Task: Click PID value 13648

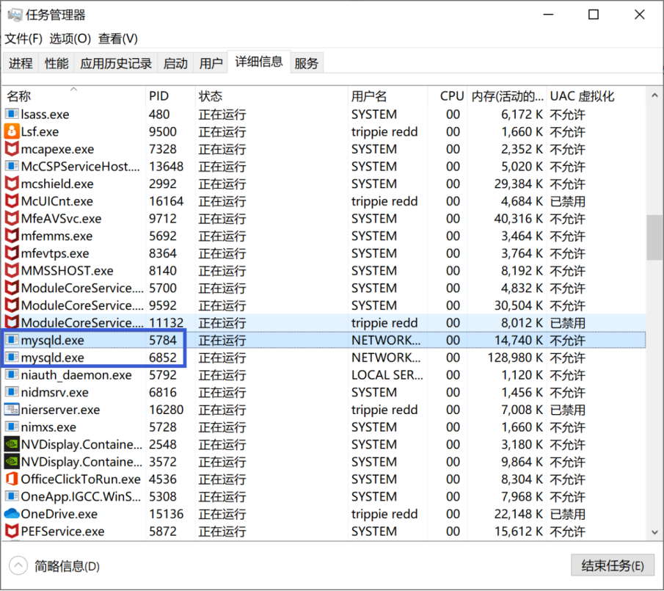Action: coord(166,167)
